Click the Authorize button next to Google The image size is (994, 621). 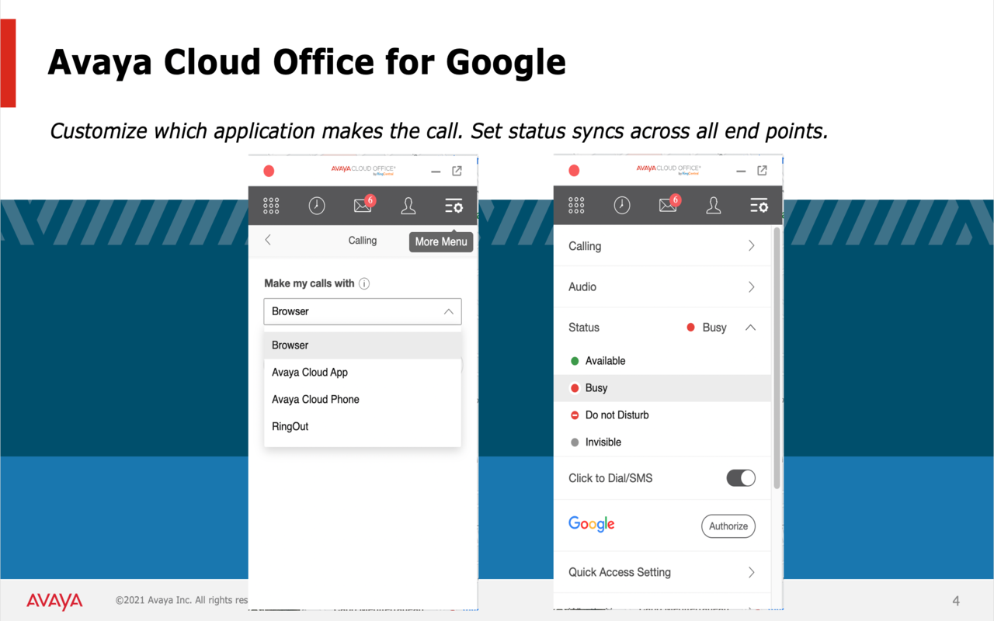[x=728, y=526]
